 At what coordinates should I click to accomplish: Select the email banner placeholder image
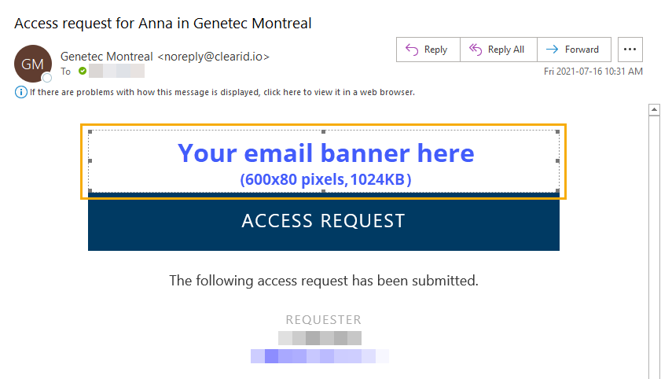[x=324, y=161]
